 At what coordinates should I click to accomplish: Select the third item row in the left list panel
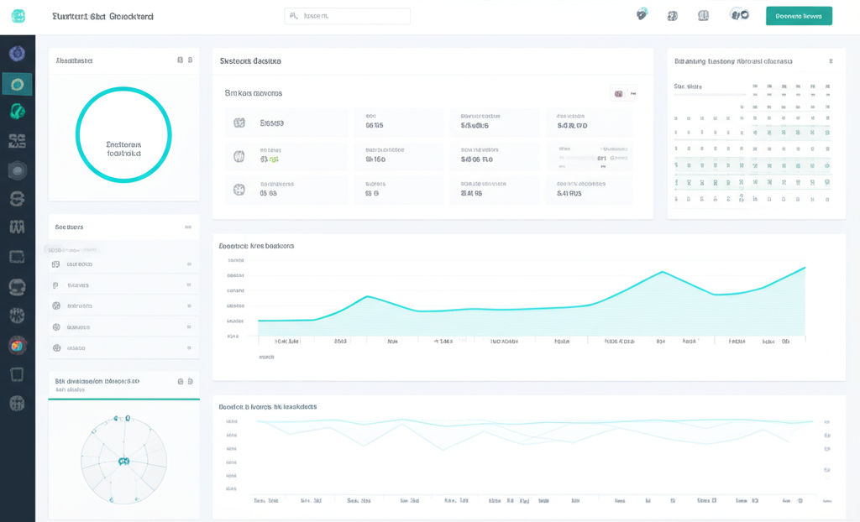[x=123, y=306]
